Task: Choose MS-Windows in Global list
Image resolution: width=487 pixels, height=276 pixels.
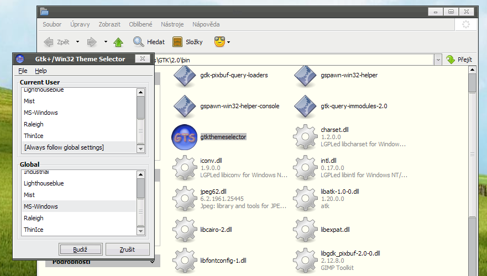Action: [79, 206]
